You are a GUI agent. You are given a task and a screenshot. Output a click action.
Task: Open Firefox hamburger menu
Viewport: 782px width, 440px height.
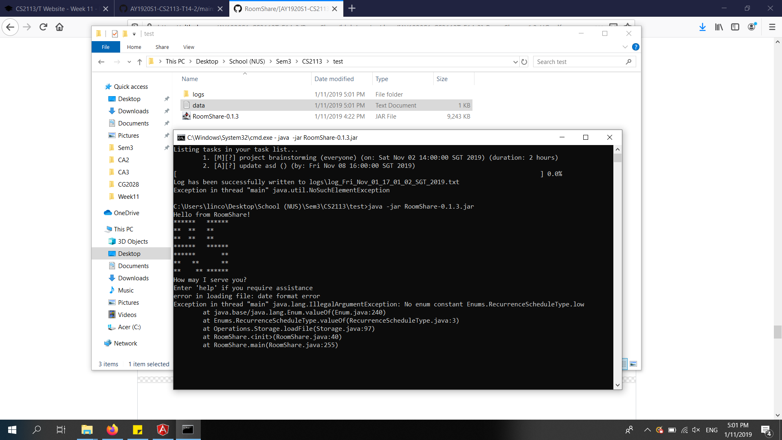coord(772,27)
